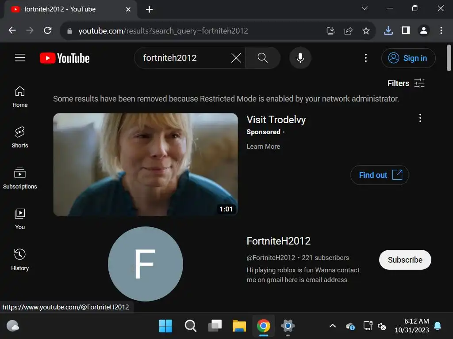This screenshot has height=339, width=453.
Task: View site information padlock icon
Action: [69, 31]
